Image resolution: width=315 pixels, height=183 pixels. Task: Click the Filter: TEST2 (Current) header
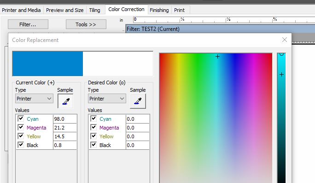click(220, 29)
